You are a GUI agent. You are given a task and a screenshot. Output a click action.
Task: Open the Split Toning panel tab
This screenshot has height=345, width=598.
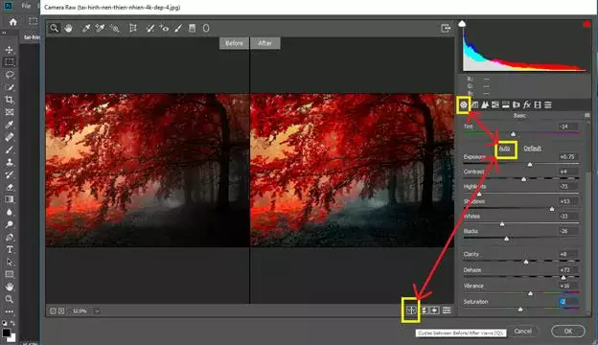[x=506, y=104]
